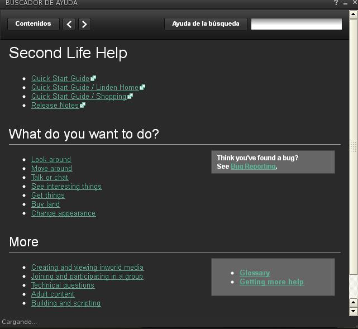Open the Contenidos table of contents

pyautogui.click(x=34, y=24)
